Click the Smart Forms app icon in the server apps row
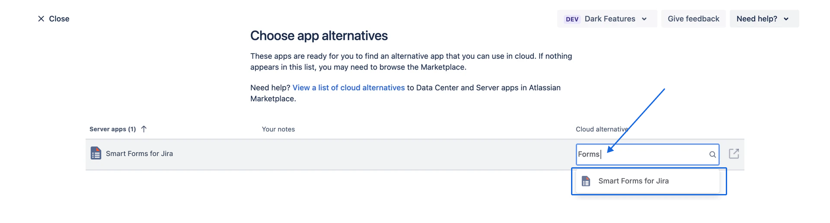 coord(96,153)
